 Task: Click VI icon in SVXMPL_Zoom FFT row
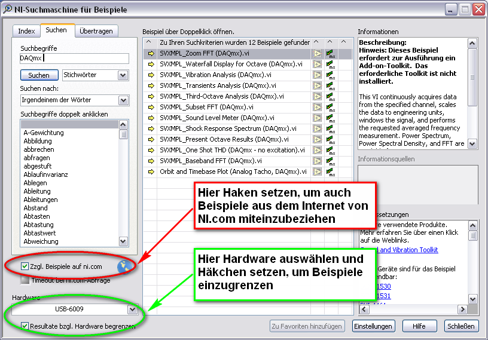click(x=317, y=54)
